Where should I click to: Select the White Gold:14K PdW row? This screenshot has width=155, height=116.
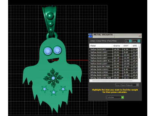(x=114, y=78)
